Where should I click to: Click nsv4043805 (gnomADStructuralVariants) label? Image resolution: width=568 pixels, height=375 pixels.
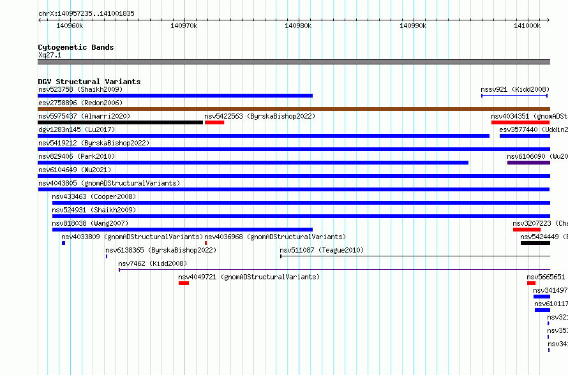coord(109,183)
